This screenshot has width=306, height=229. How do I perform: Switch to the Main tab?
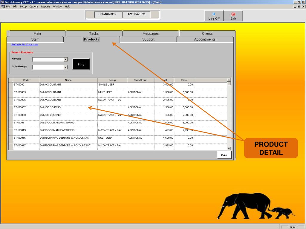tap(37, 33)
